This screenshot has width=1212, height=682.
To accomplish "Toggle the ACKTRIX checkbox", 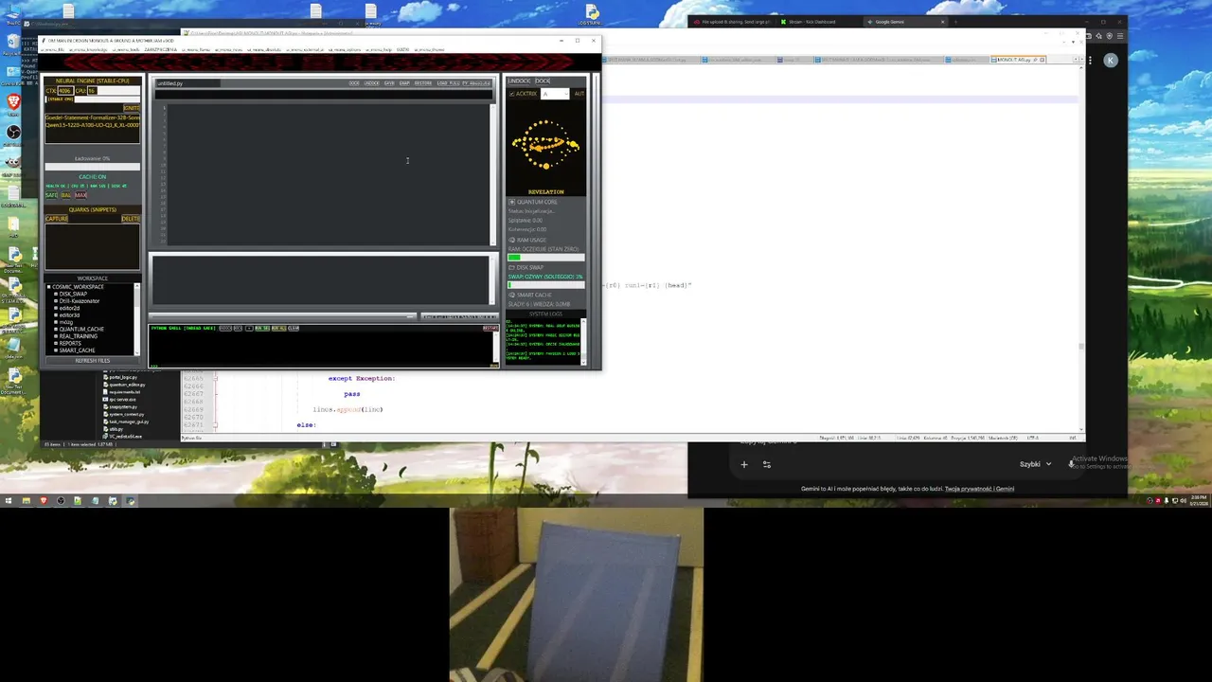I will [x=511, y=94].
